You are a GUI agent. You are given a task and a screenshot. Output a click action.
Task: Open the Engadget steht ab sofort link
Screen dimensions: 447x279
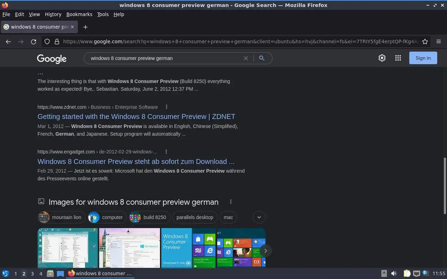pyautogui.click(x=136, y=161)
